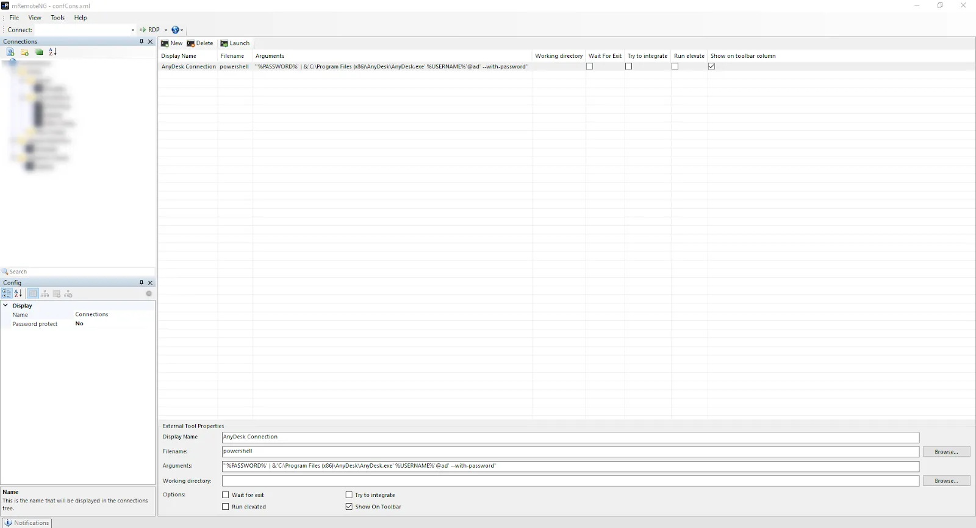Collapse the Display category in Config
The image size is (976, 528).
pos(5,306)
